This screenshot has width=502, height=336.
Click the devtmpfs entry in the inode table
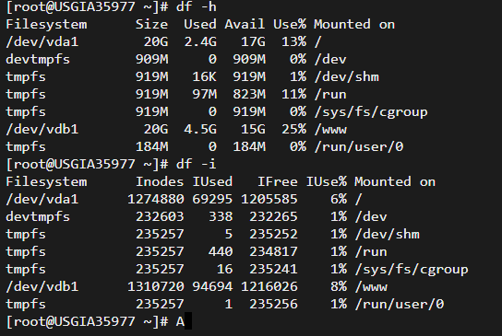[x=38, y=217]
